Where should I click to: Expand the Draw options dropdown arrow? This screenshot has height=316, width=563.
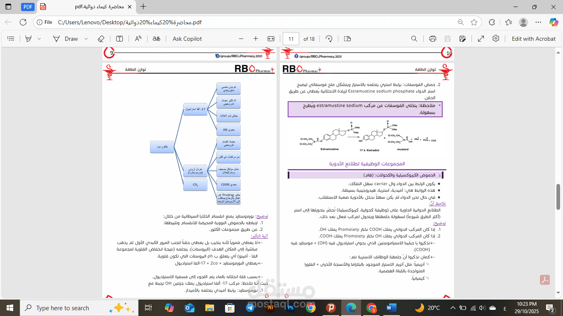[86, 39]
